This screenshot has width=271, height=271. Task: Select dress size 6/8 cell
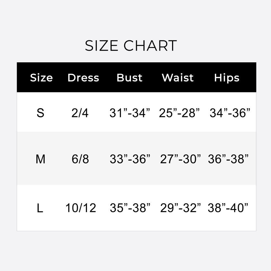pos(80,159)
